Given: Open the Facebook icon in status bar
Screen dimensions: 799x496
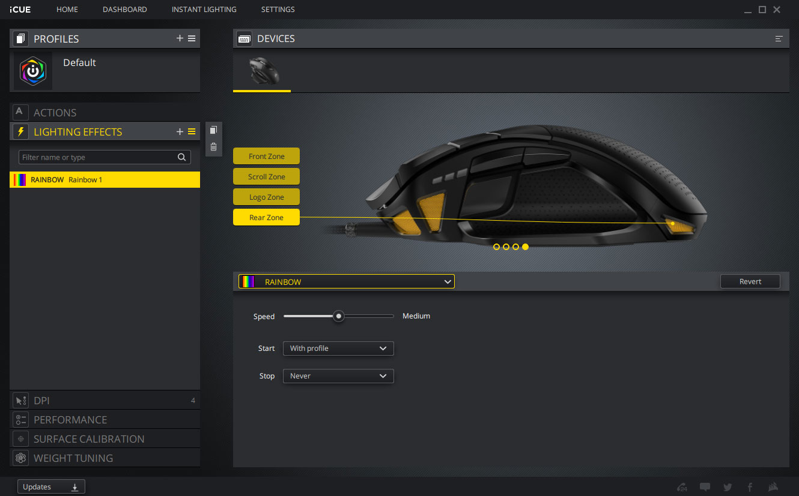Looking at the screenshot, I should pyautogui.click(x=750, y=487).
